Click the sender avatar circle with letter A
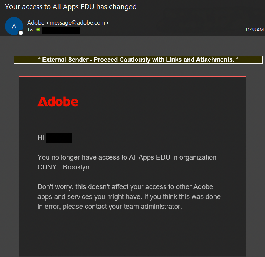265x257 pixels. coord(14,26)
